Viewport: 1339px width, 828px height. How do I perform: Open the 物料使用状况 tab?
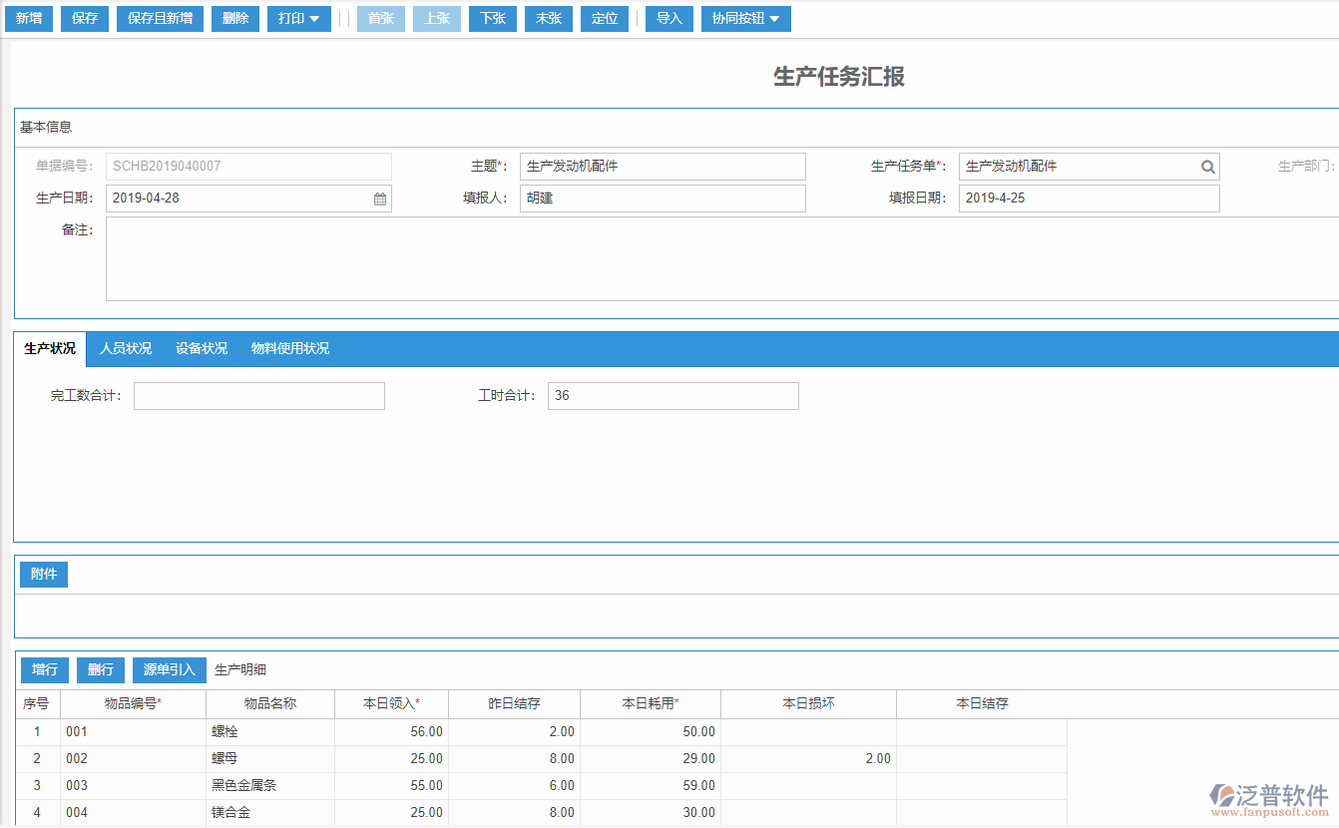[290, 348]
